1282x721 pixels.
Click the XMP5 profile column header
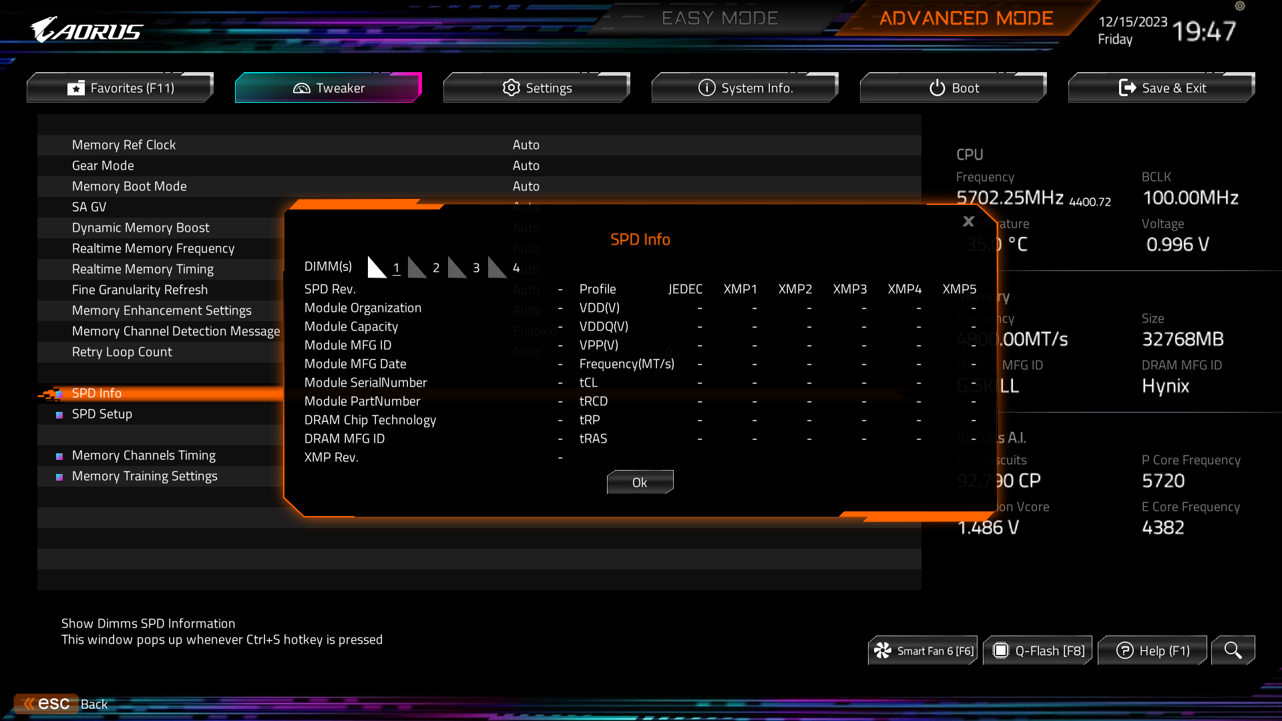click(959, 289)
